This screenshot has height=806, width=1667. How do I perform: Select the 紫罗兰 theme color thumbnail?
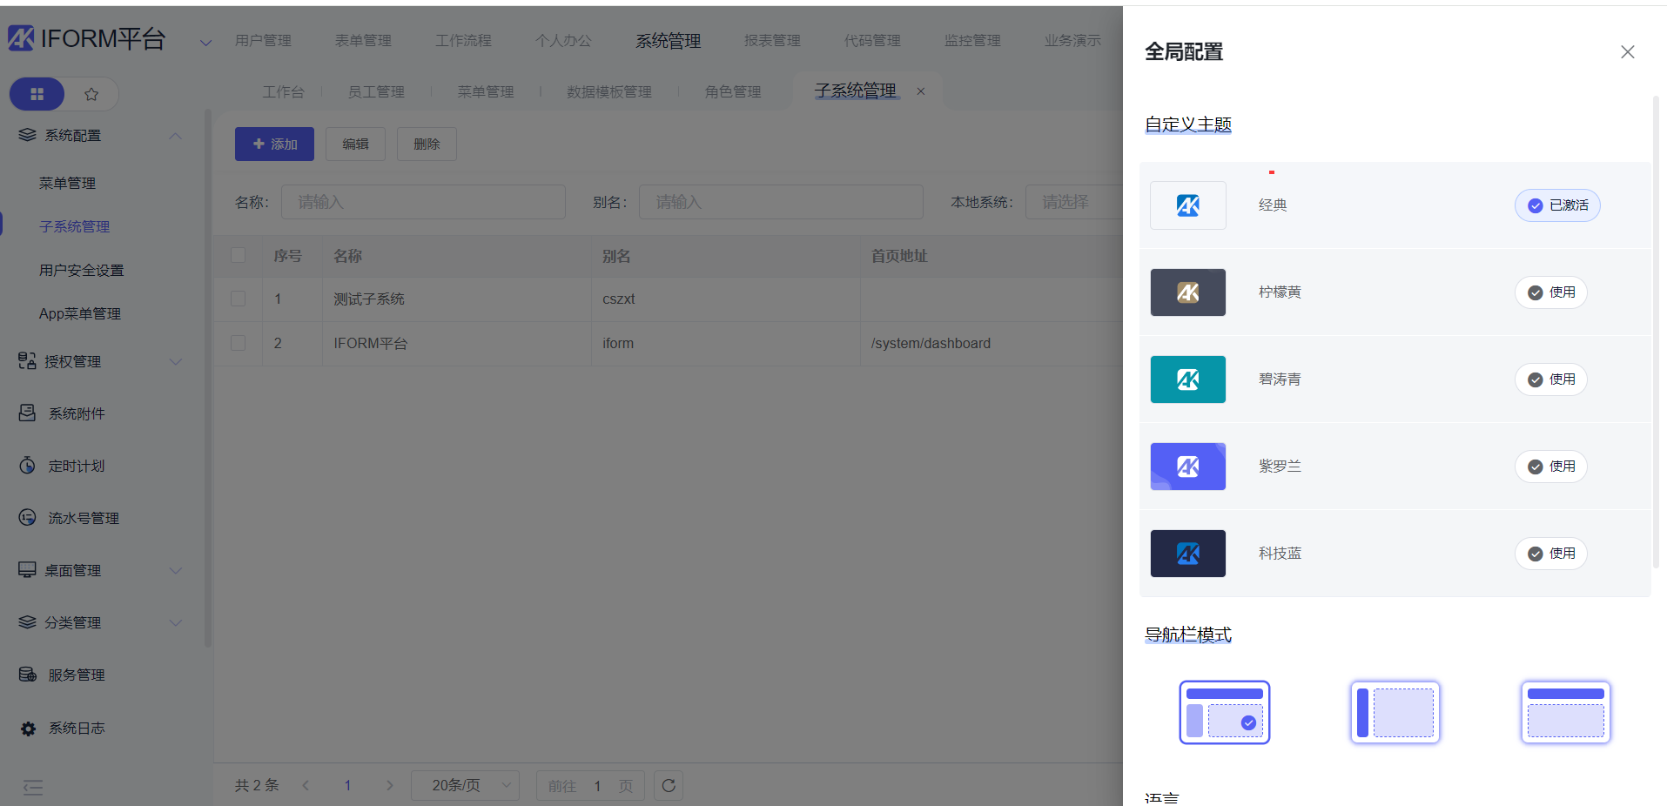pos(1187,467)
